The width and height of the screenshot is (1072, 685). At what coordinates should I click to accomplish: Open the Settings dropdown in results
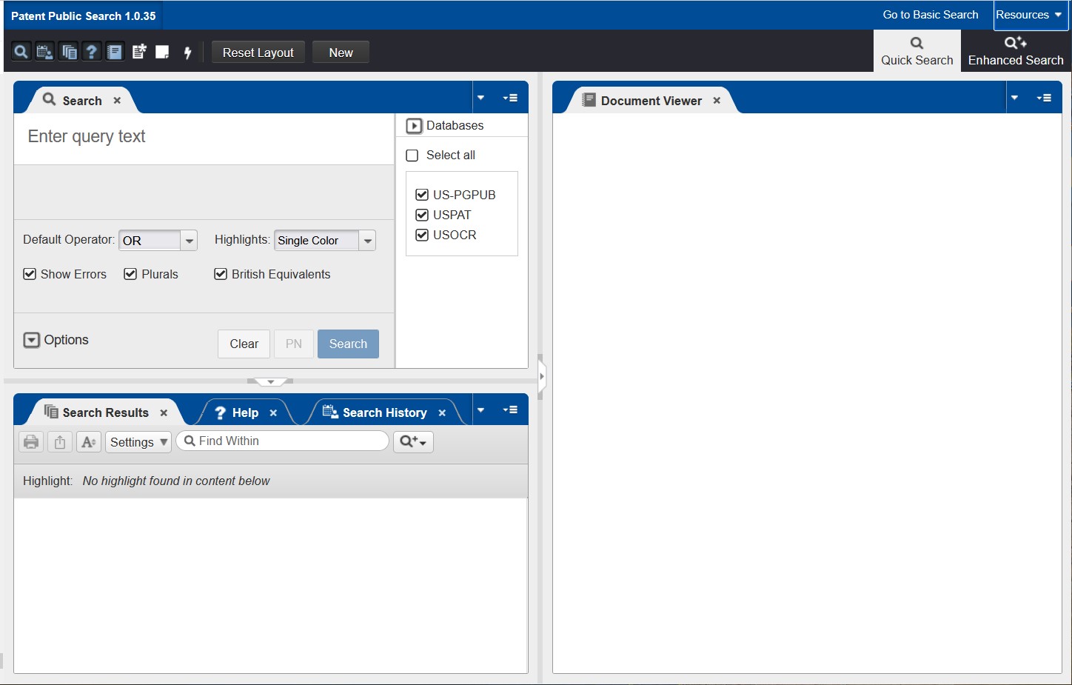138,442
